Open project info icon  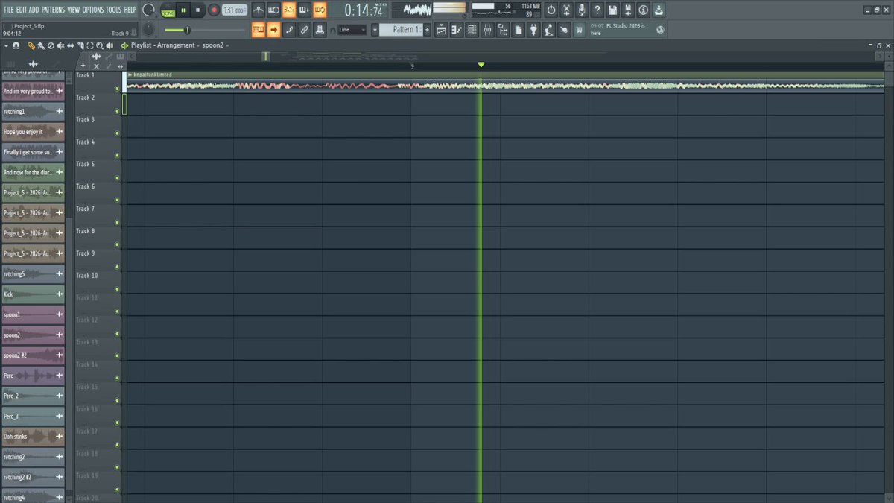(644, 10)
